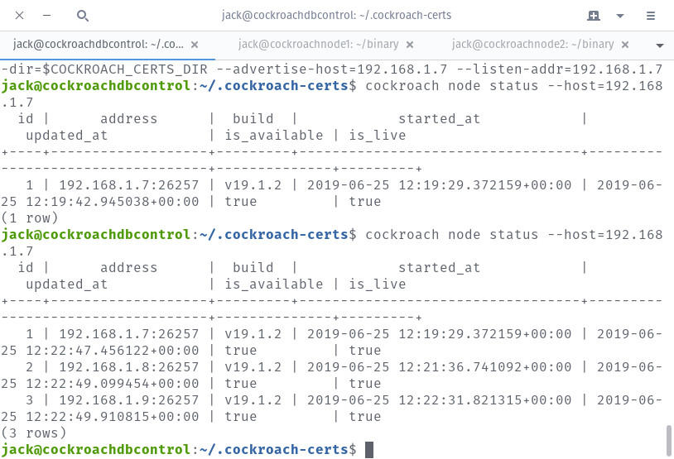The image size is (674, 459).
Task: Click updated_at value 12:19:42.945038+00:00
Action: pos(112,202)
